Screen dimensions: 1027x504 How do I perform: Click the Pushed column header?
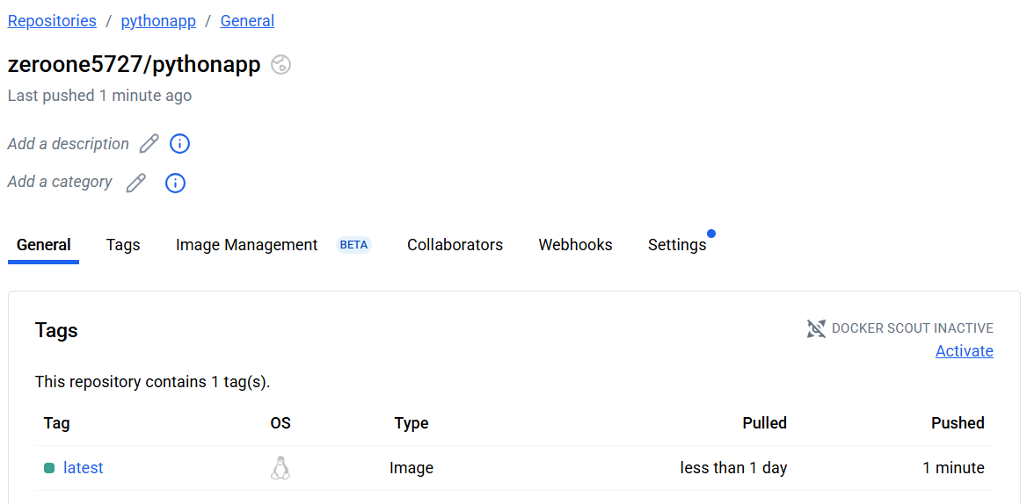958,423
